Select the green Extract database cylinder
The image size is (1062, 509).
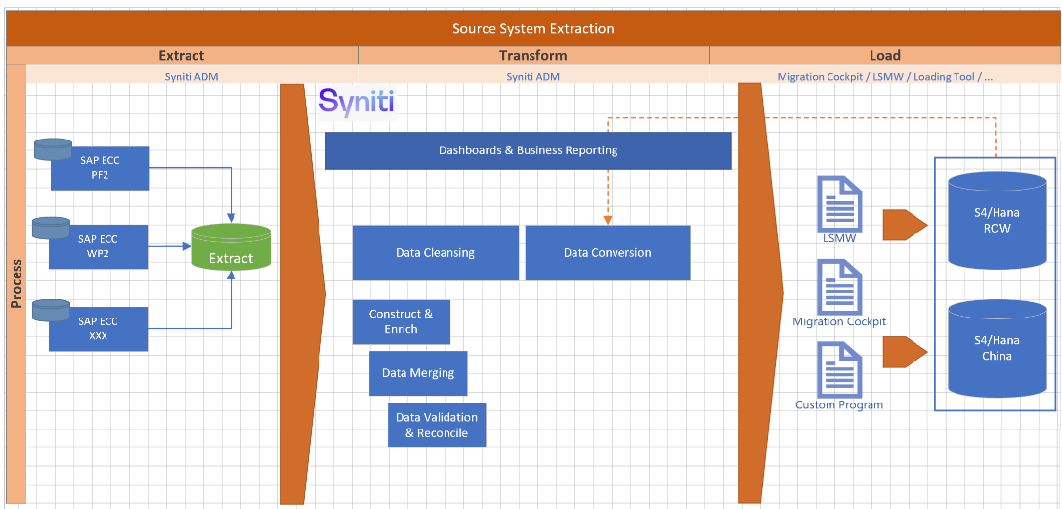coord(231,248)
